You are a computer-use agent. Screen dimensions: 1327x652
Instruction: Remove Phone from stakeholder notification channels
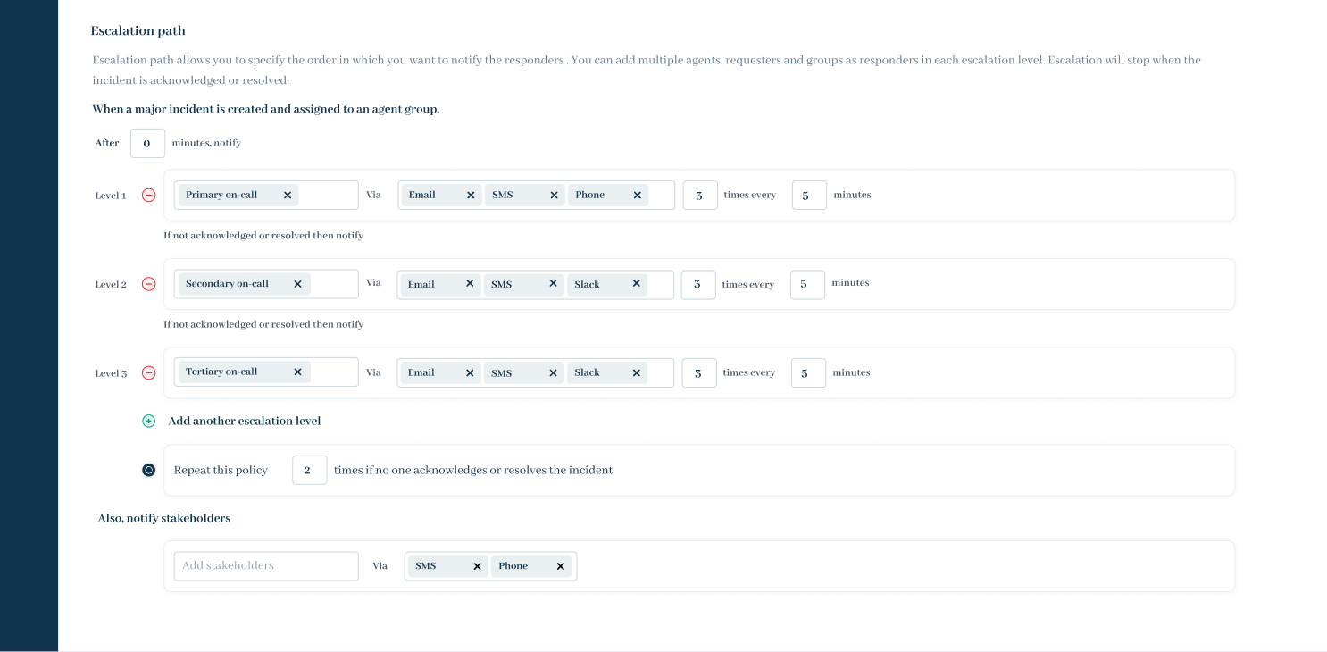pos(561,566)
